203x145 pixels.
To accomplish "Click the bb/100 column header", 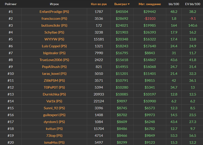I will tap(174, 4).
